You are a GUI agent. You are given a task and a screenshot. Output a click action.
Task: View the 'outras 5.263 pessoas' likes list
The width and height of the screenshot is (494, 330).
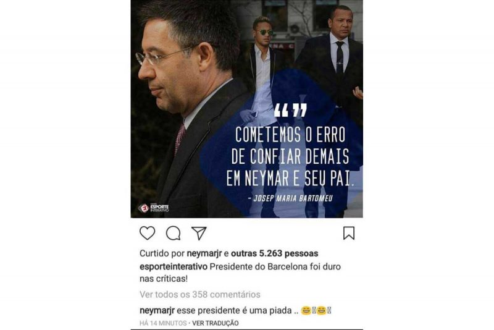pos(274,253)
